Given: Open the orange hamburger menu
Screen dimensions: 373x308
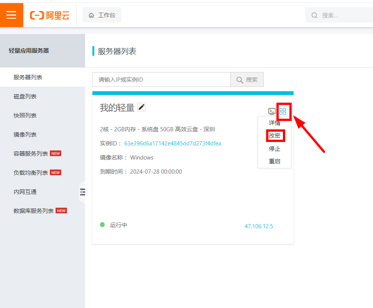Looking at the screenshot, I should pos(11,15).
